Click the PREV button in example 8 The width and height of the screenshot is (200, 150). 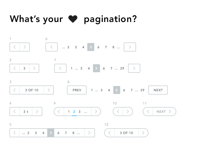point(76,90)
